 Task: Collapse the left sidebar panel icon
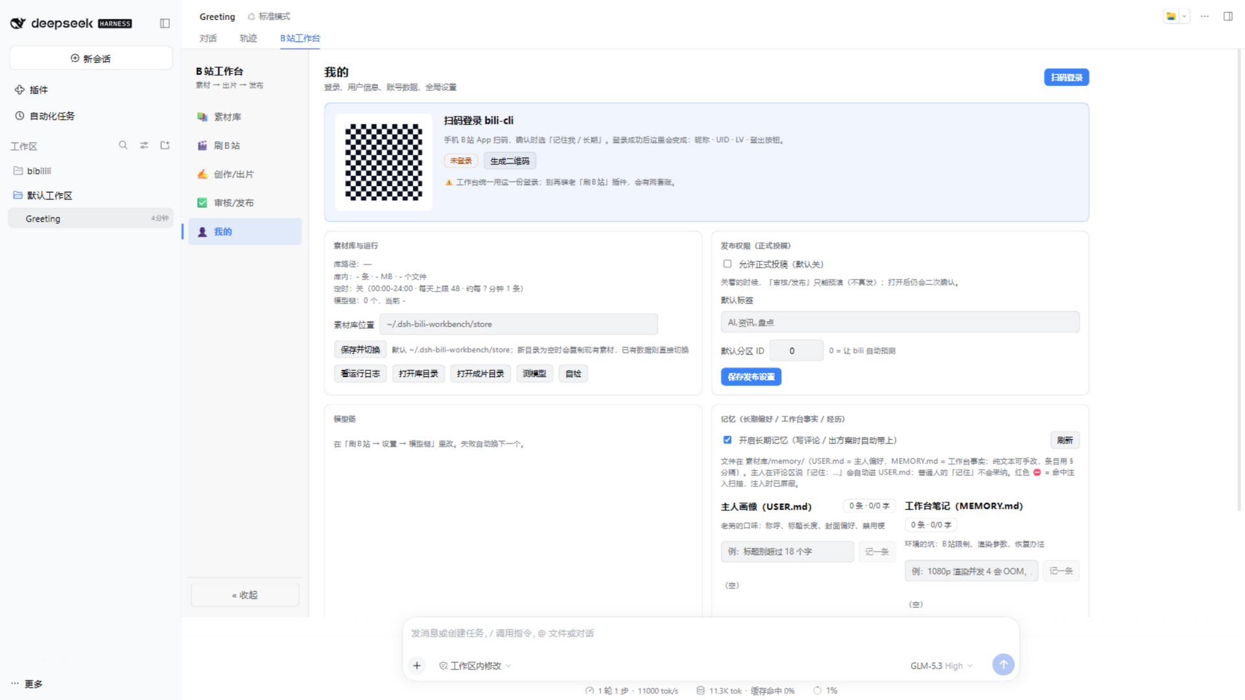point(165,23)
